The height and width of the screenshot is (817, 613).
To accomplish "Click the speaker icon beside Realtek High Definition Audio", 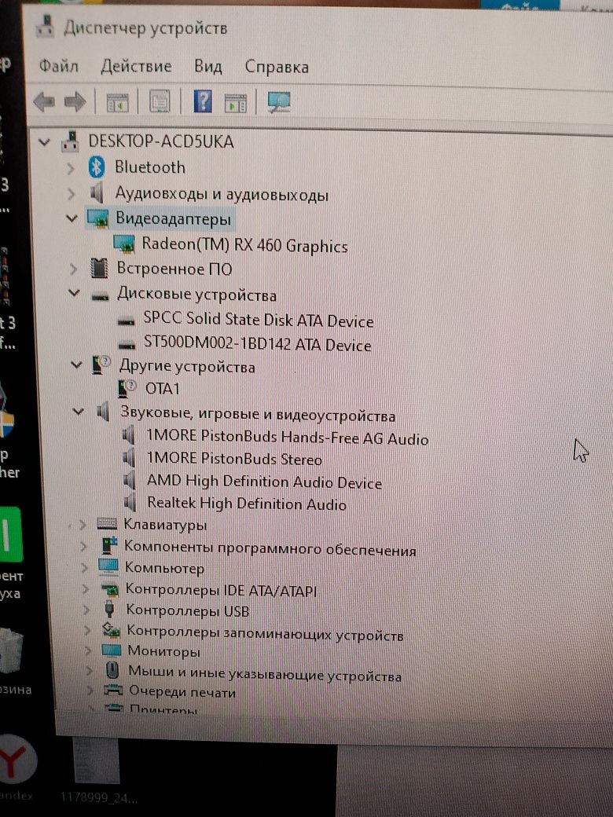I will click(130, 502).
